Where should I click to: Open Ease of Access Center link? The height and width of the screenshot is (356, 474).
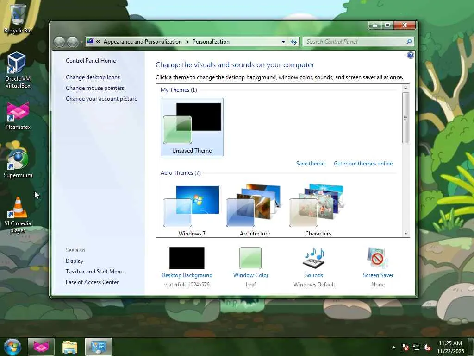tap(92, 282)
